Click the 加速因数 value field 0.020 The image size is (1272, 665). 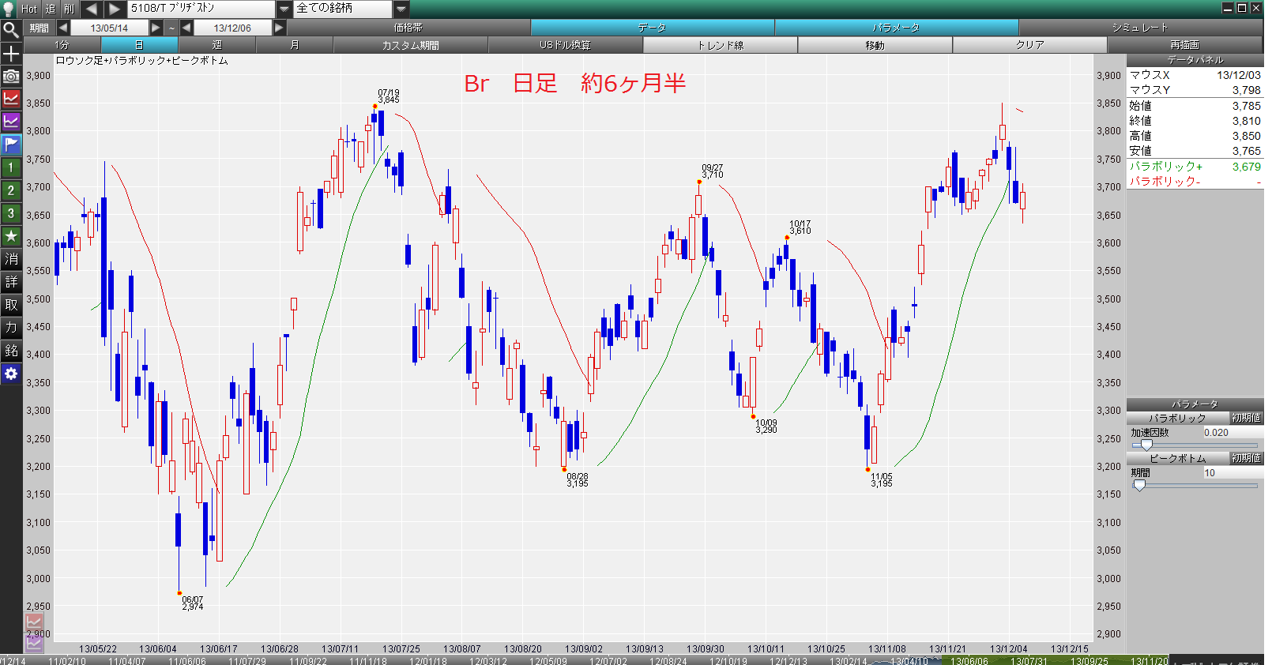click(x=1232, y=433)
